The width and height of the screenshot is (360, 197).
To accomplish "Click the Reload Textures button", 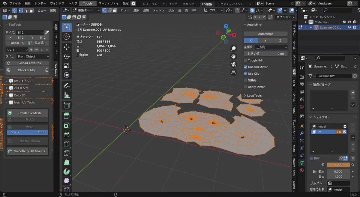I will click(28, 63).
